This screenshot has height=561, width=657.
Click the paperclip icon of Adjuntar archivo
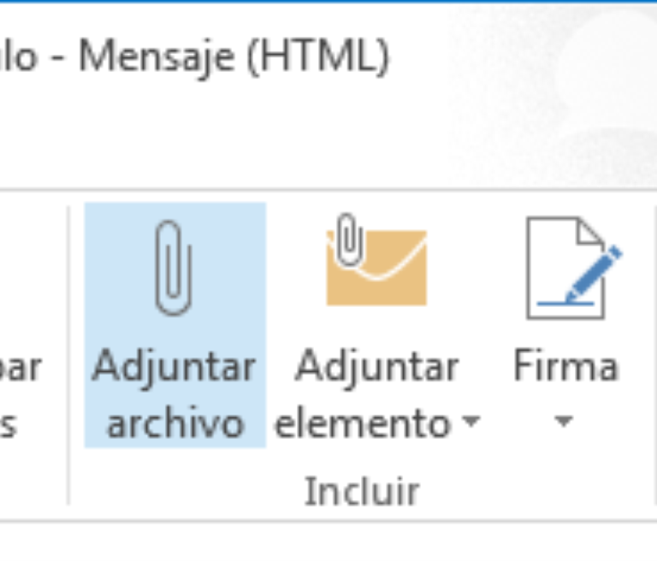(x=173, y=269)
